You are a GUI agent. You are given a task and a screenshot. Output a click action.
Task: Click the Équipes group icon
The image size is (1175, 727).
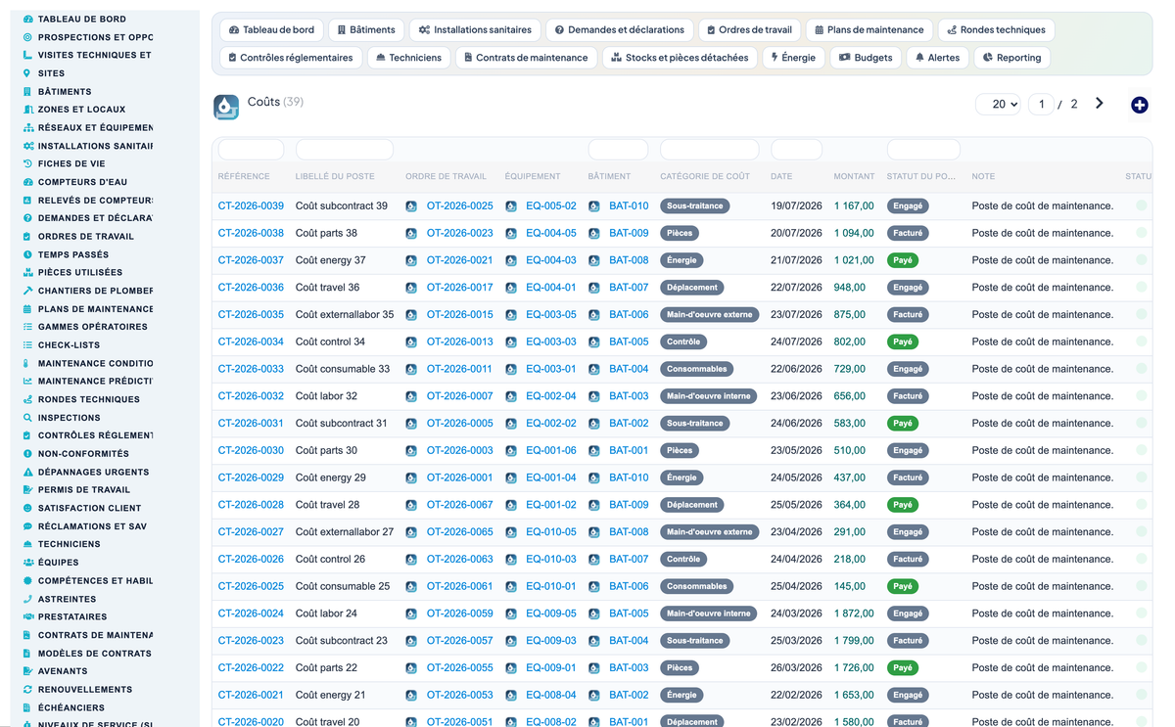[x=27, y=563]
